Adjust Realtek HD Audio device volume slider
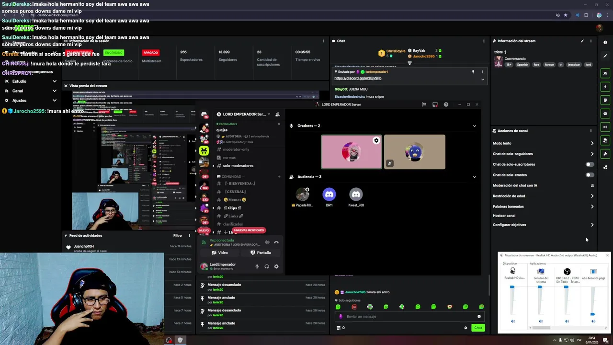 512,287
